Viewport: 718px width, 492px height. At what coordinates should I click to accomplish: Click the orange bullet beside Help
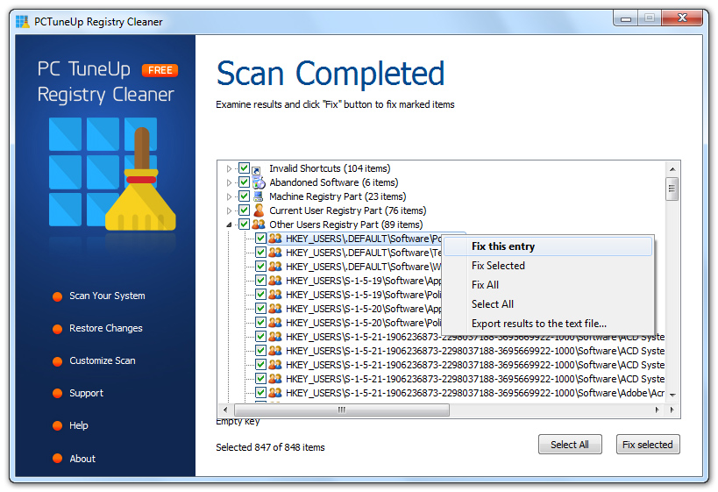tap(57, 426)
